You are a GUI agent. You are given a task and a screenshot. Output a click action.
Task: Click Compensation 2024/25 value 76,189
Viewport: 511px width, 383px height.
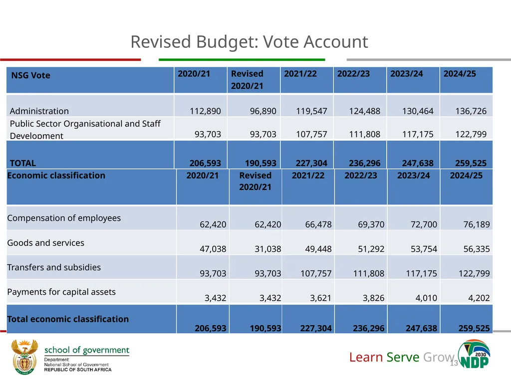(477, 224)
